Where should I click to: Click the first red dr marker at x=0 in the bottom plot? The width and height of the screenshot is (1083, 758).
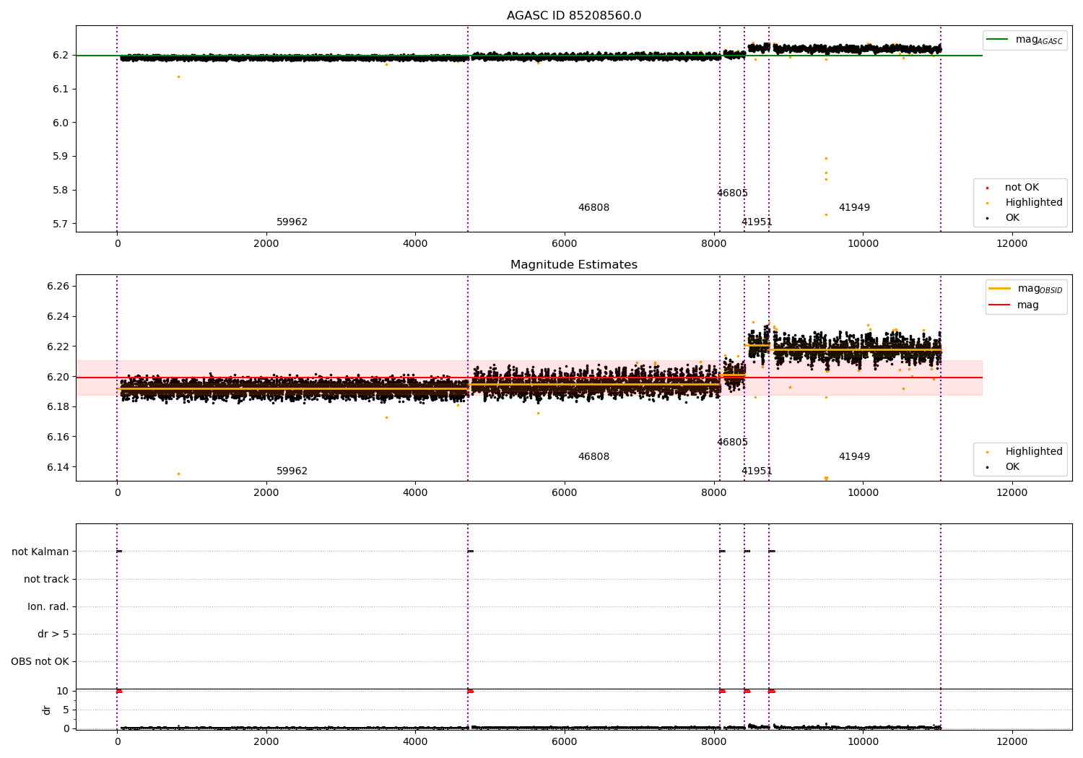click(119, 692)
